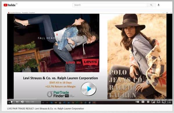Mute the video volume

coord(22,102)
